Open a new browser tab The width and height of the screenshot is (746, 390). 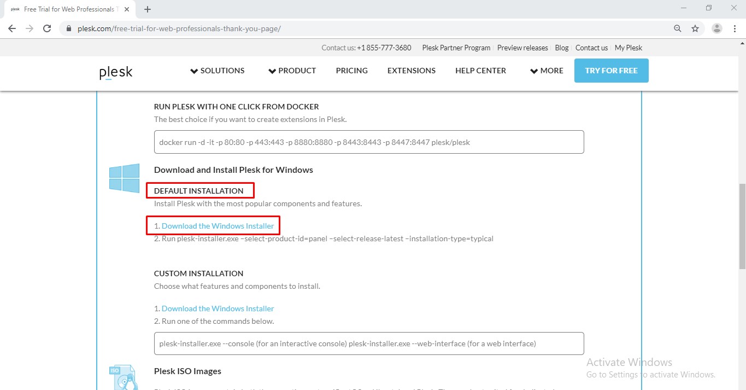[147, 9]
